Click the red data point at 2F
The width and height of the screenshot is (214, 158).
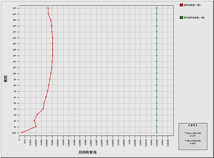(x=34, y=121)
